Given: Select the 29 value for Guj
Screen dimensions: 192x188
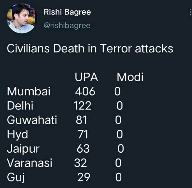Looking at the screenshot, I should click(84, 177).
